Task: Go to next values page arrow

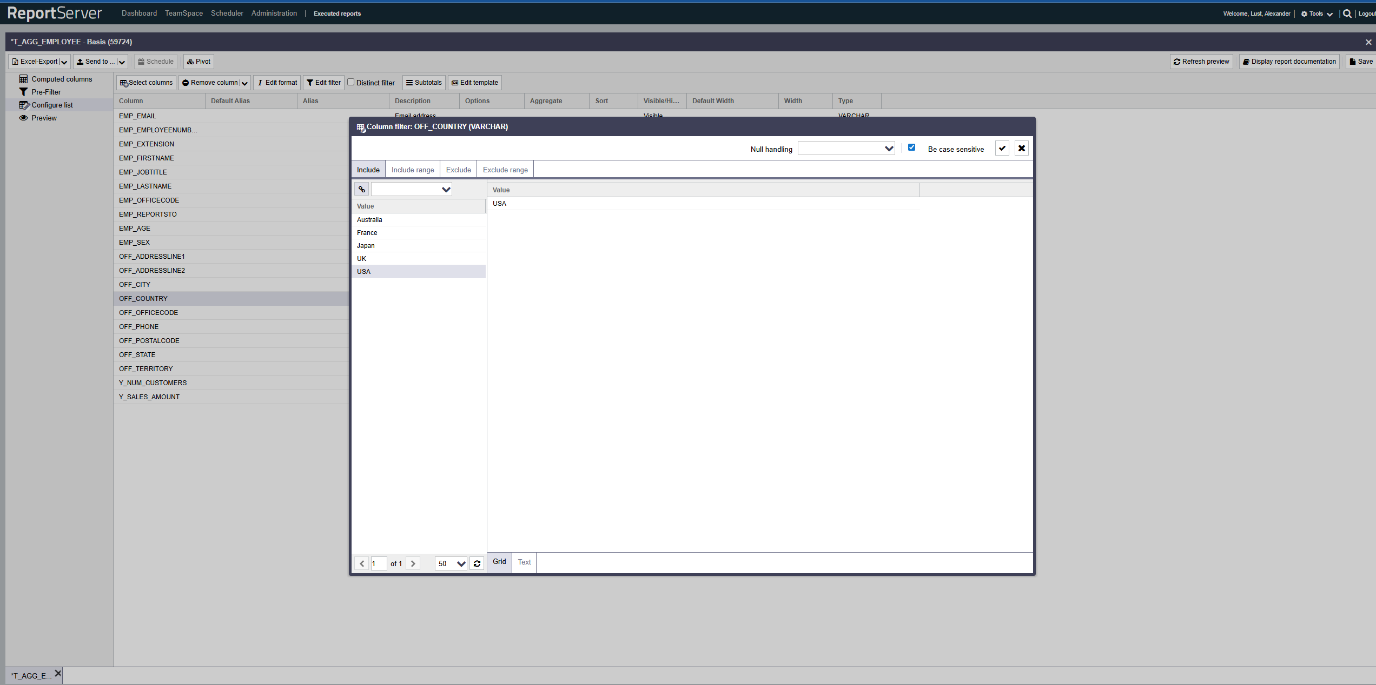Action: (x=413, y=563)
